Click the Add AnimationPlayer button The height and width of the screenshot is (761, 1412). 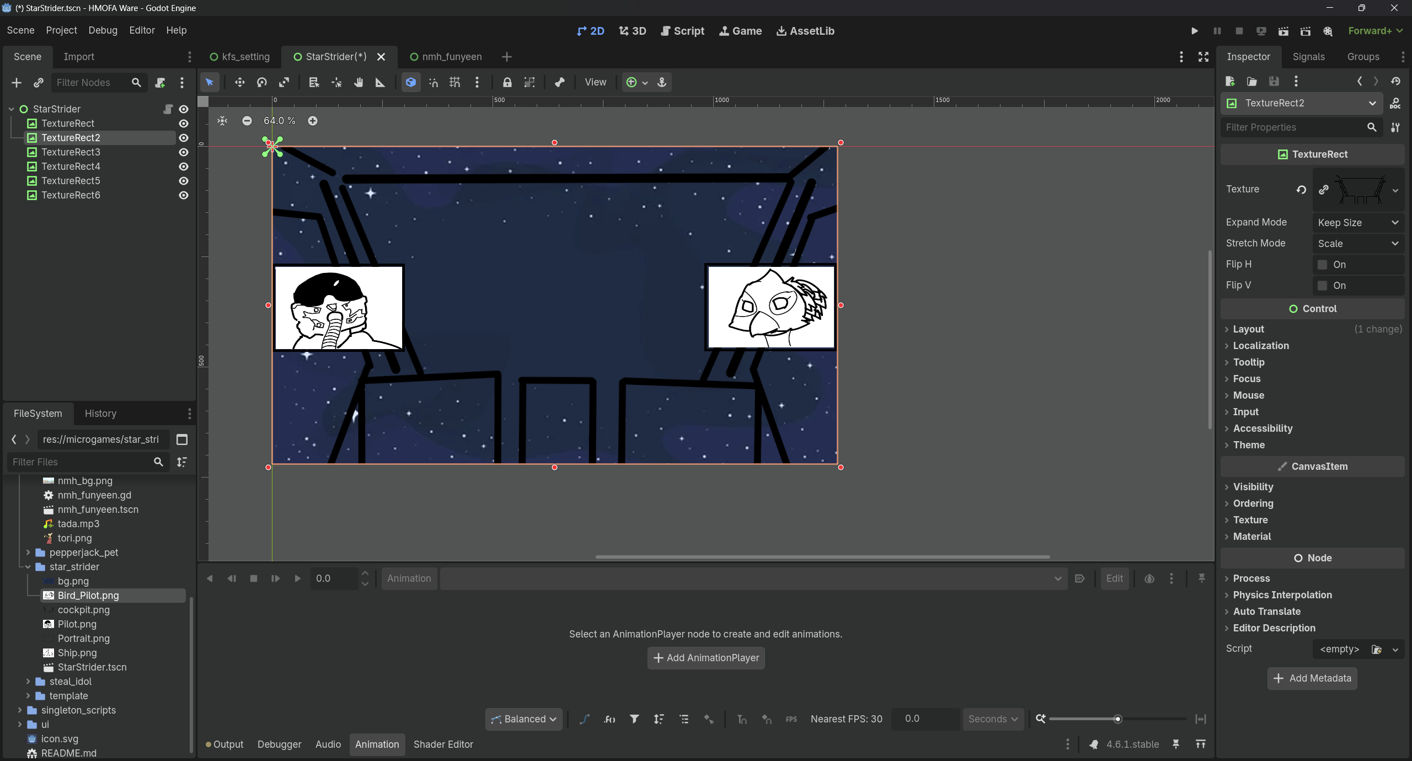click(x=705, y=658)
